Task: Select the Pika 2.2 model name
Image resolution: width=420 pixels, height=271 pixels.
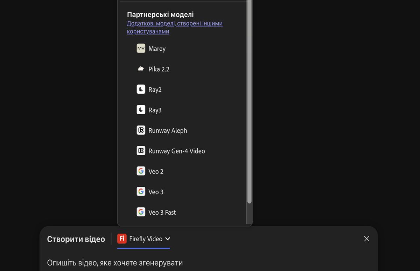Action: [159, 69]
